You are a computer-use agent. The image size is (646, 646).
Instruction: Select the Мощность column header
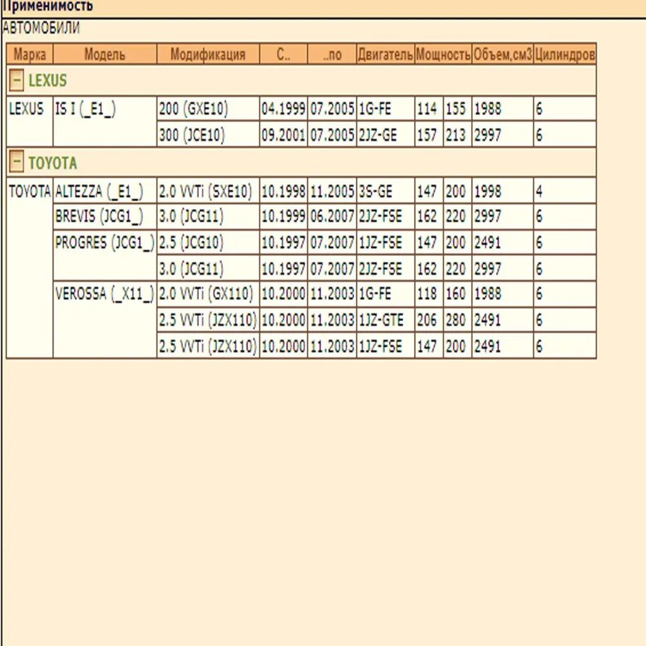click(443, 54)
